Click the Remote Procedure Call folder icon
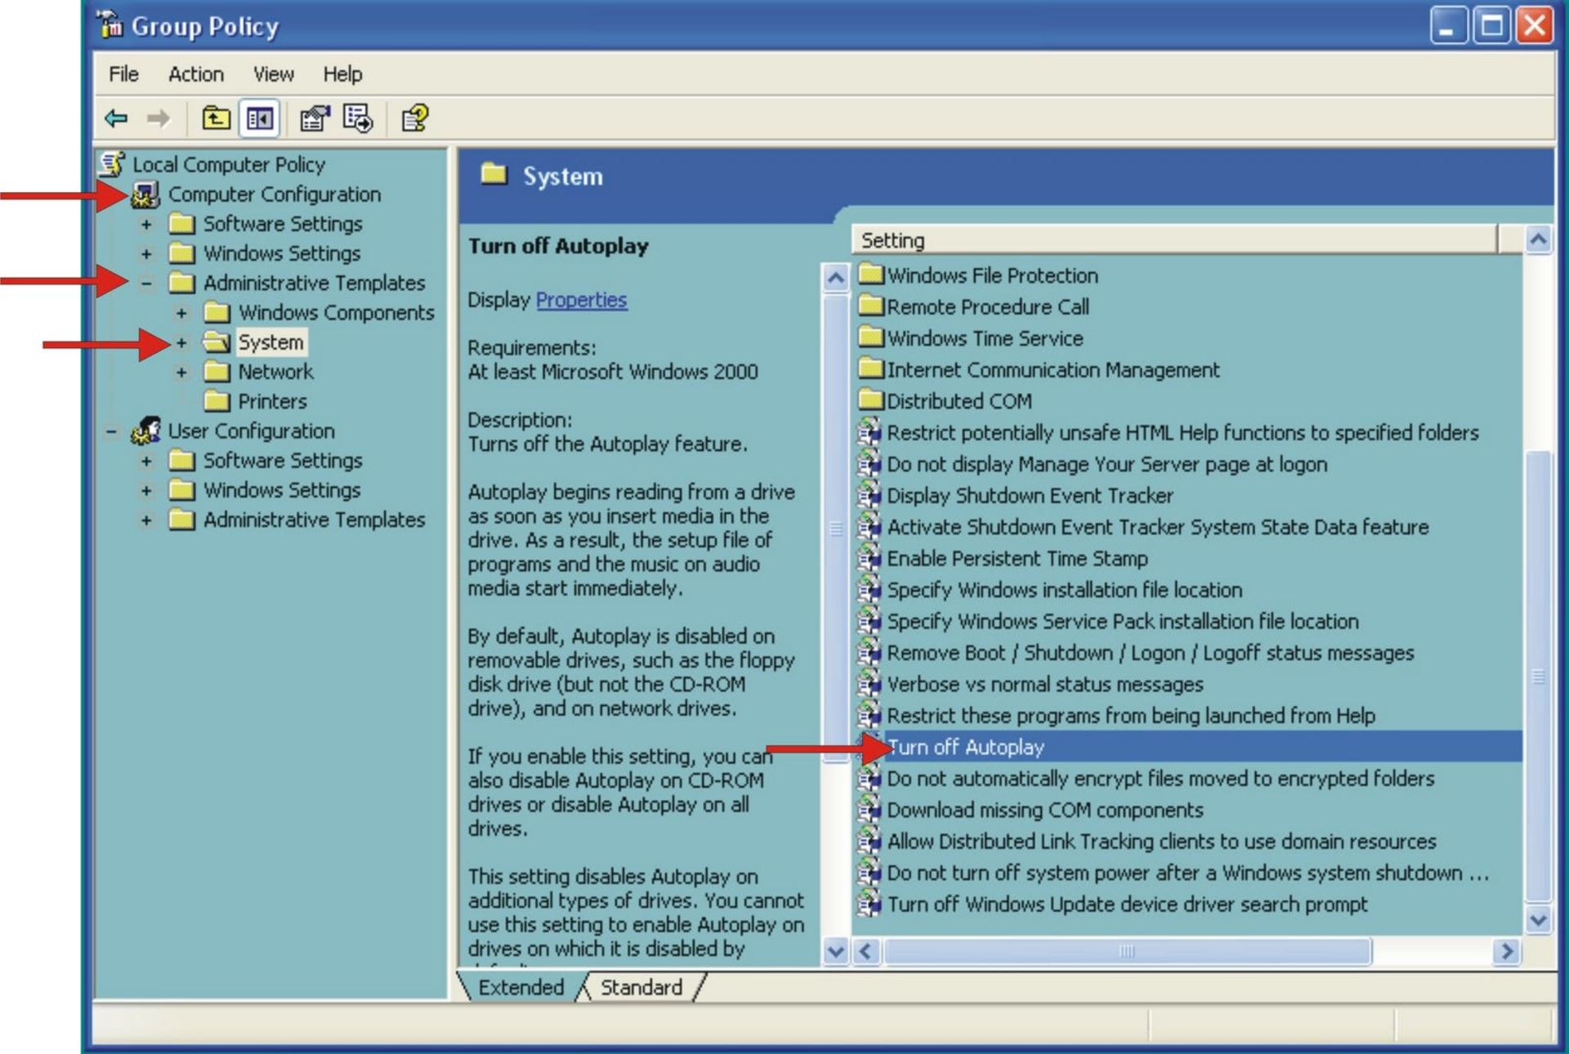This screenshot has height=1054, width=1569. pyautogui.click(x=871, y=306)
